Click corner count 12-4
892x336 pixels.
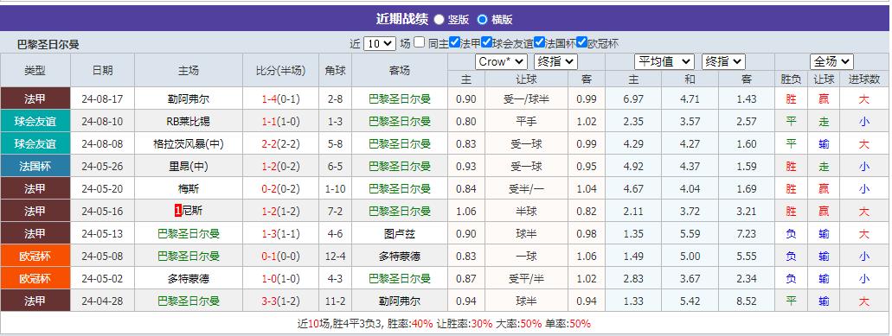(x=335, y=257)
